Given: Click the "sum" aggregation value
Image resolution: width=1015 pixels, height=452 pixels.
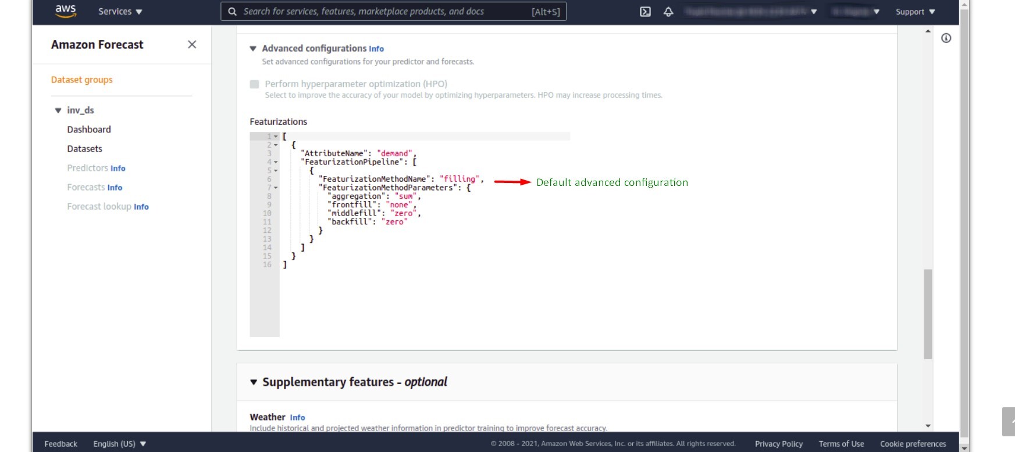Looking at the screenshot, I should pyautogui.click(x=406, y=196).
